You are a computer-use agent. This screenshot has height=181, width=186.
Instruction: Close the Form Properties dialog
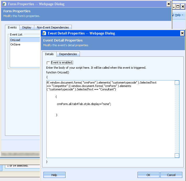[x=168, y=4]
